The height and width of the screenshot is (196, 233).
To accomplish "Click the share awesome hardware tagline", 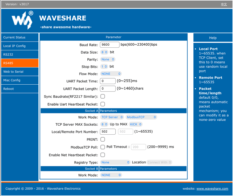I will click(66, 27).
